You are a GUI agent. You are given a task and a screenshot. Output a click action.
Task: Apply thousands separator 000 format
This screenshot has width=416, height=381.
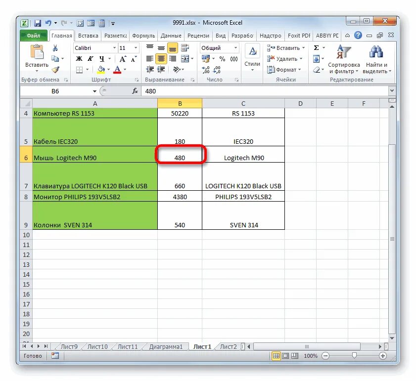tap(234, 59)
